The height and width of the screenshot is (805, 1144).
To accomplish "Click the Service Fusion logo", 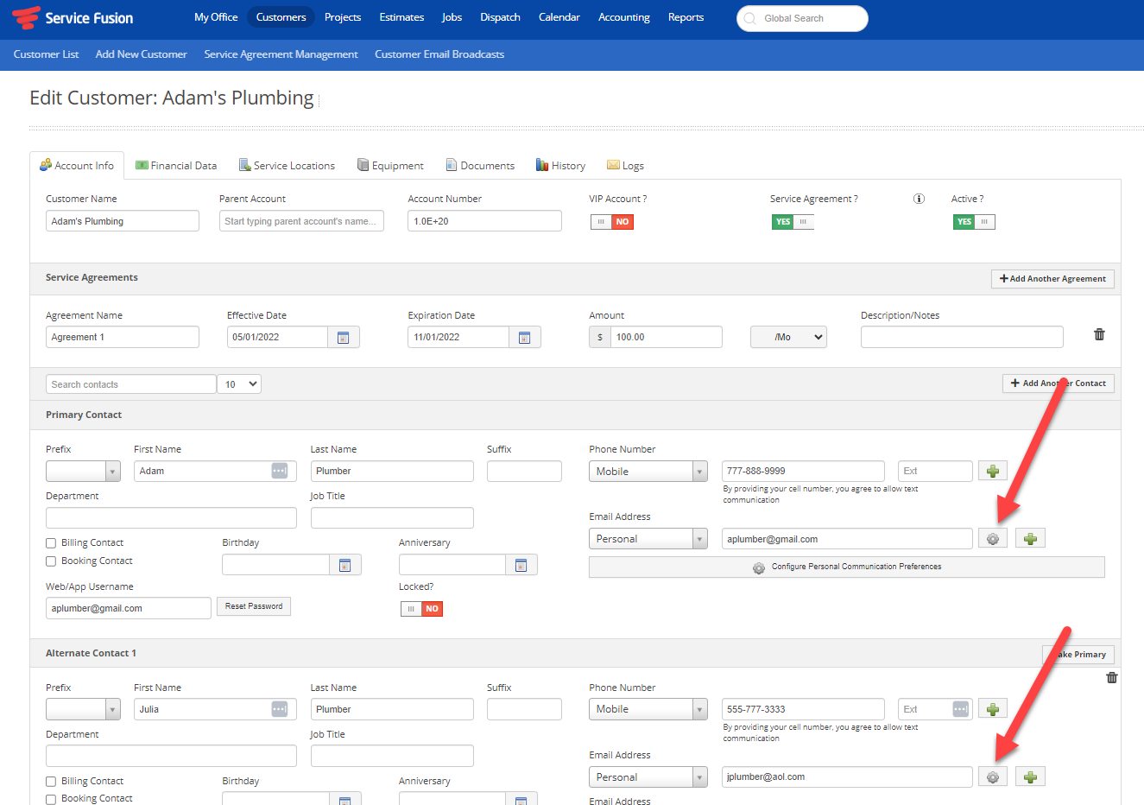I will (x=73, y=18).
